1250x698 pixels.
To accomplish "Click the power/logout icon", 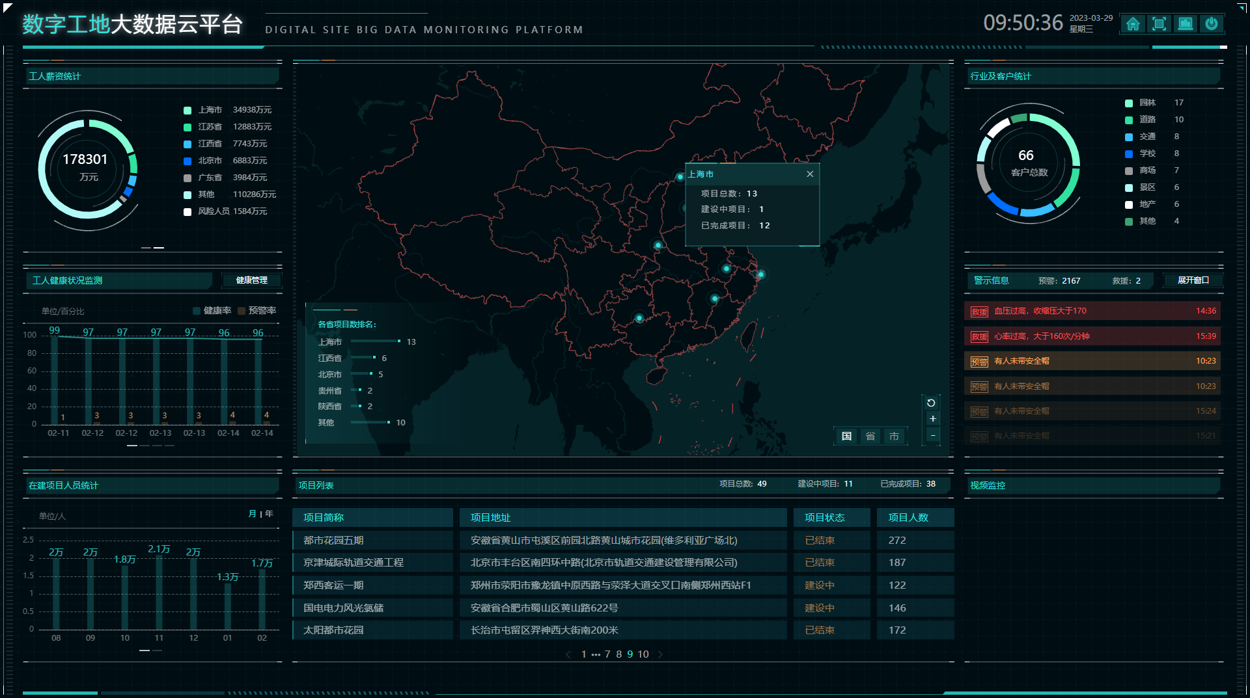I will (1212, 24).
